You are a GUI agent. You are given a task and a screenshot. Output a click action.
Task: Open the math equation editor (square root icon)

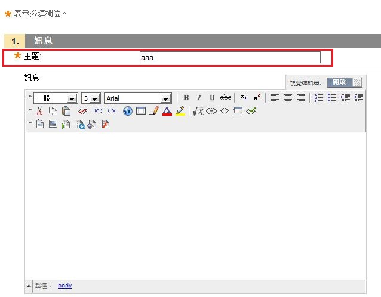(x=198, y=111)
